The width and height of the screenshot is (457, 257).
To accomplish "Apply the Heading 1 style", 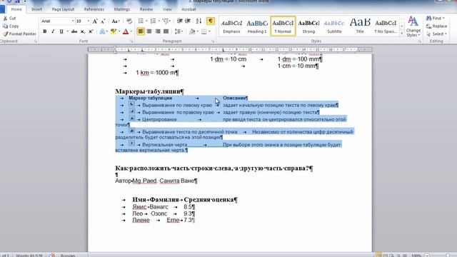I will pyautogui.click(x=257, y=26).
